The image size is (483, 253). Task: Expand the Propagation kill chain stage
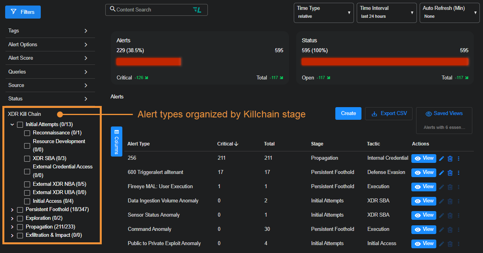click(x=12, y=227)
